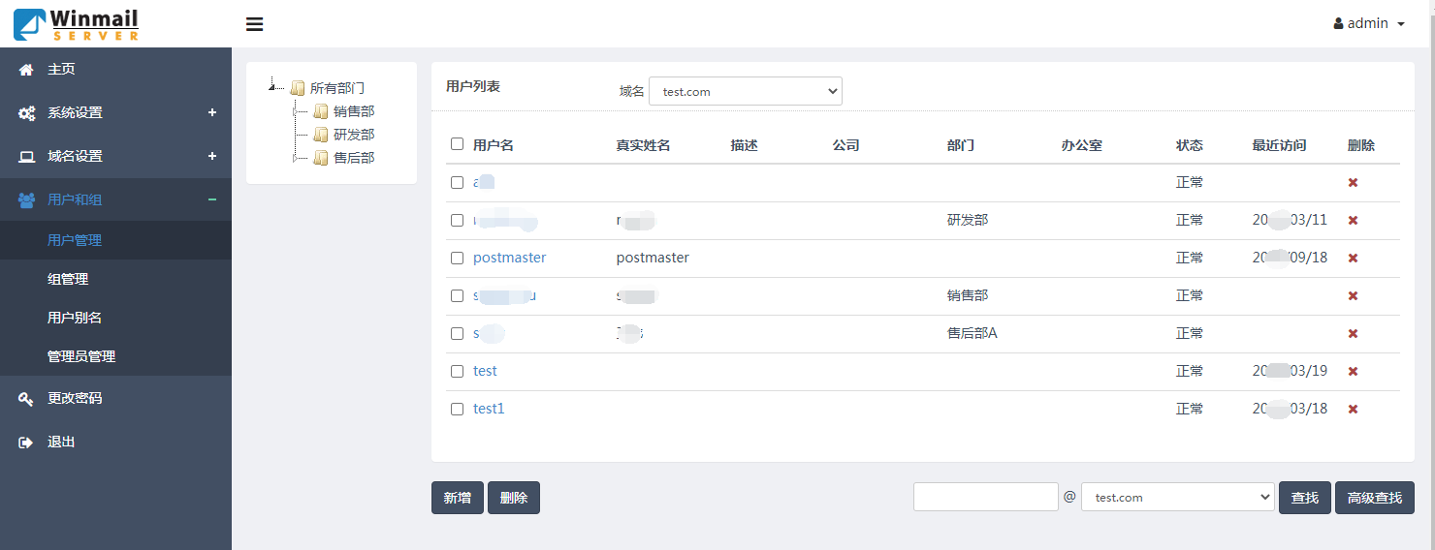Open 组管理 in the sidebar
Viewport: 1435px width, 550px height.
point(68,279)
